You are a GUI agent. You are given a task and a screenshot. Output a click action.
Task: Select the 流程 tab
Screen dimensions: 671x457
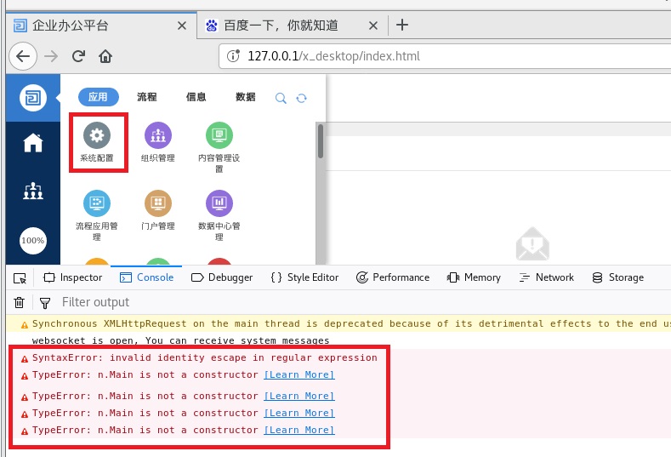coord(147,97)
